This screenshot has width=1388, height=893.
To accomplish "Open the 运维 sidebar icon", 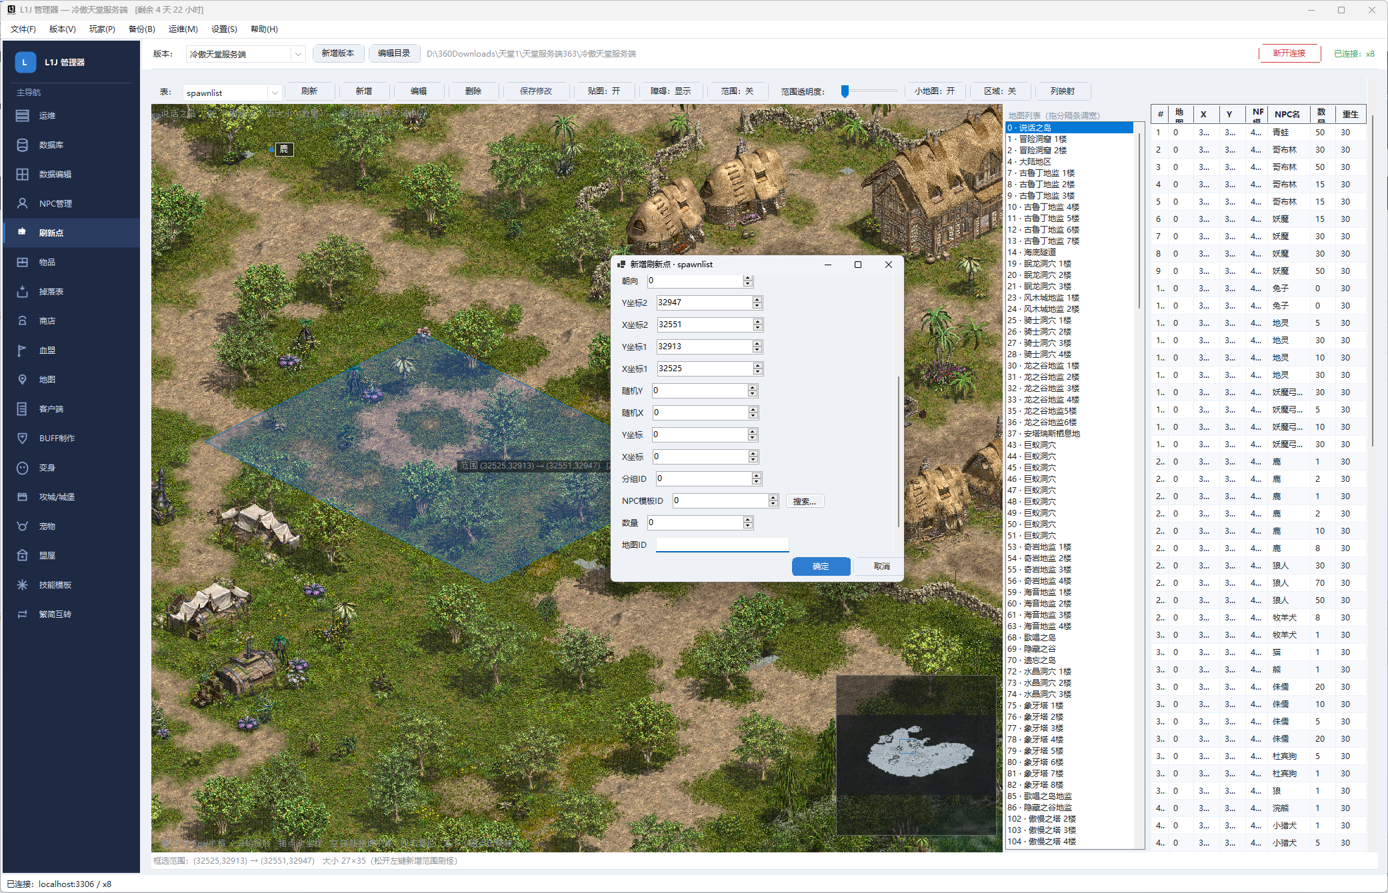I will click(22, 116).
